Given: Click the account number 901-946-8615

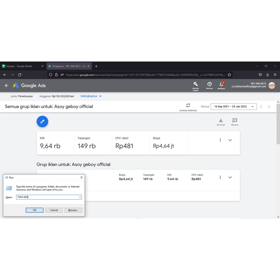Looking at the screenshot, I should tap(258, 84).
